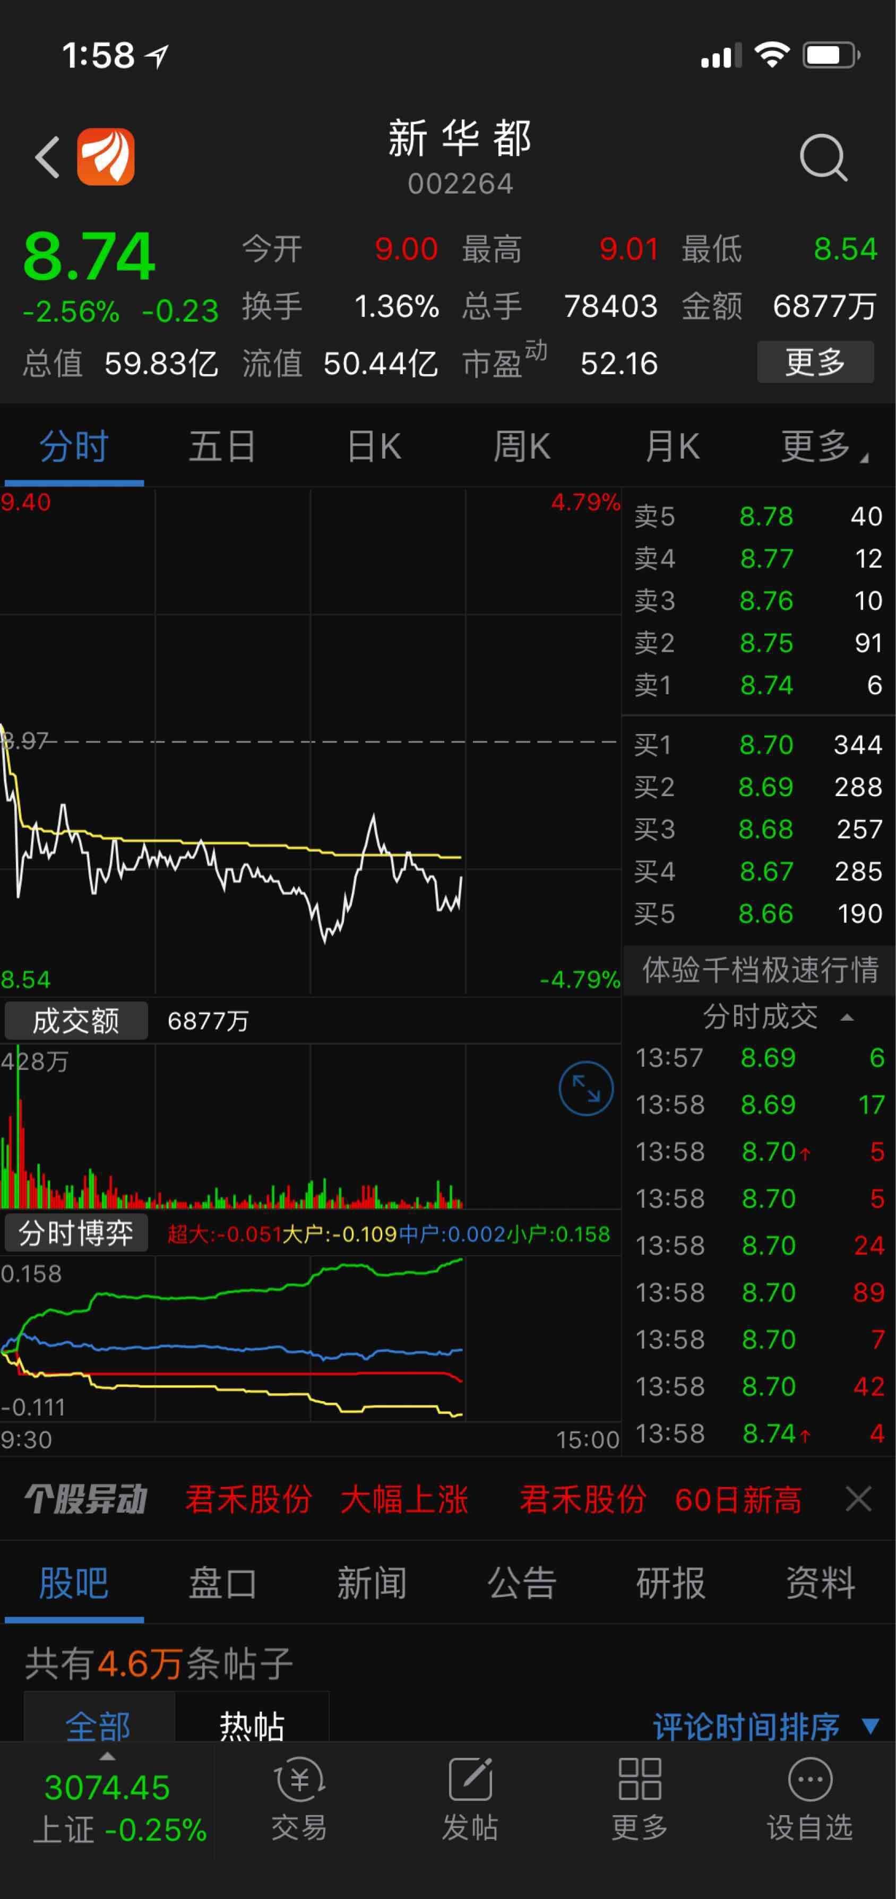Select the 股吧 tab
This screenshot has width=896, height=1899.
pyautogui.click(x=74, y=1583)
